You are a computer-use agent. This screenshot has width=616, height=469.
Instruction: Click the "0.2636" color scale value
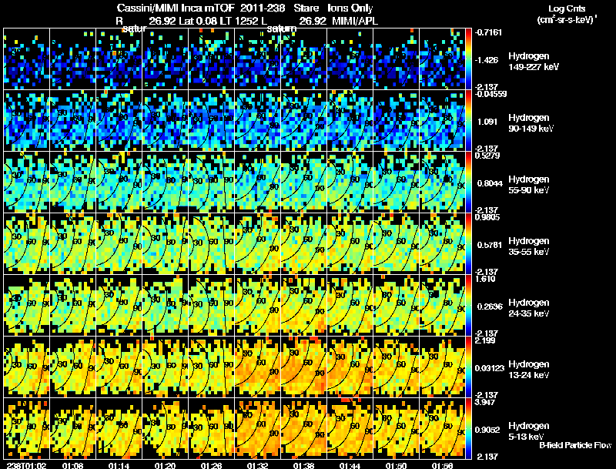[490, 307]
